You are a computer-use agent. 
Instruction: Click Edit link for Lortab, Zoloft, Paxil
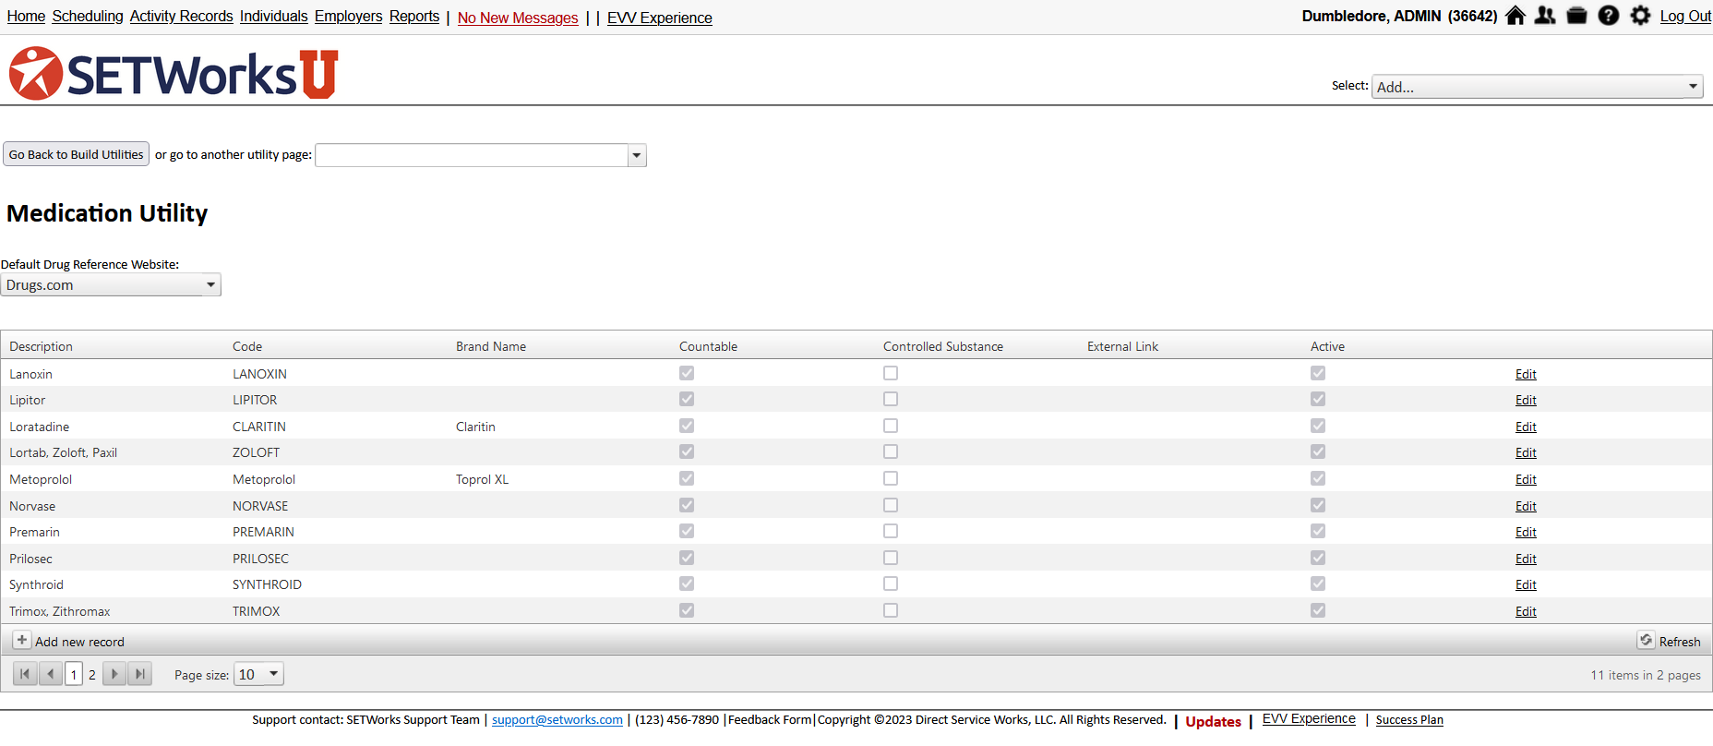1526,452
